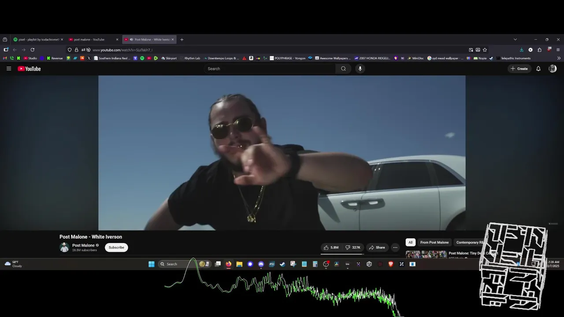Click the browser address bar URL
Image resolution: width=564 pixels, height=317 pixels.
[122, 50]
